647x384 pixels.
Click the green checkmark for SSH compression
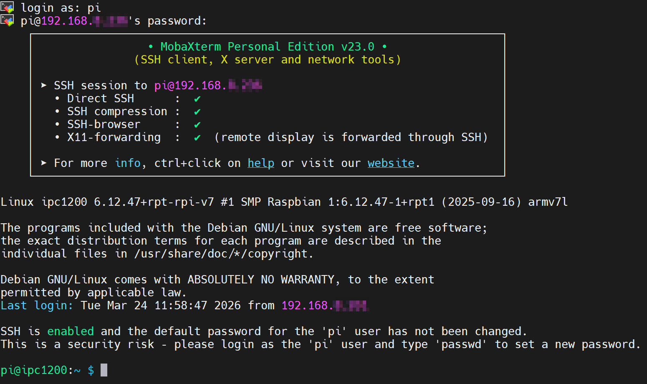point(197,112)
